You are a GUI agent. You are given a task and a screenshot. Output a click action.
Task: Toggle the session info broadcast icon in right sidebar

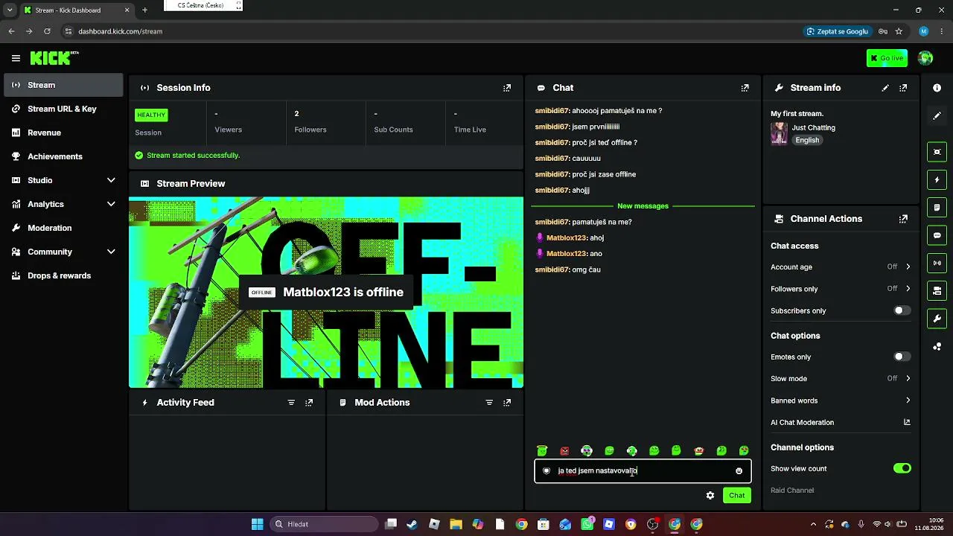(x=937, y=263)
